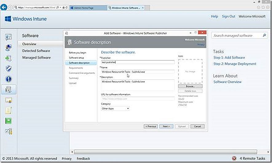Click the refresh icon in address bar
The width and height of the screenshot is (272, 163).
tap(67, 7)
